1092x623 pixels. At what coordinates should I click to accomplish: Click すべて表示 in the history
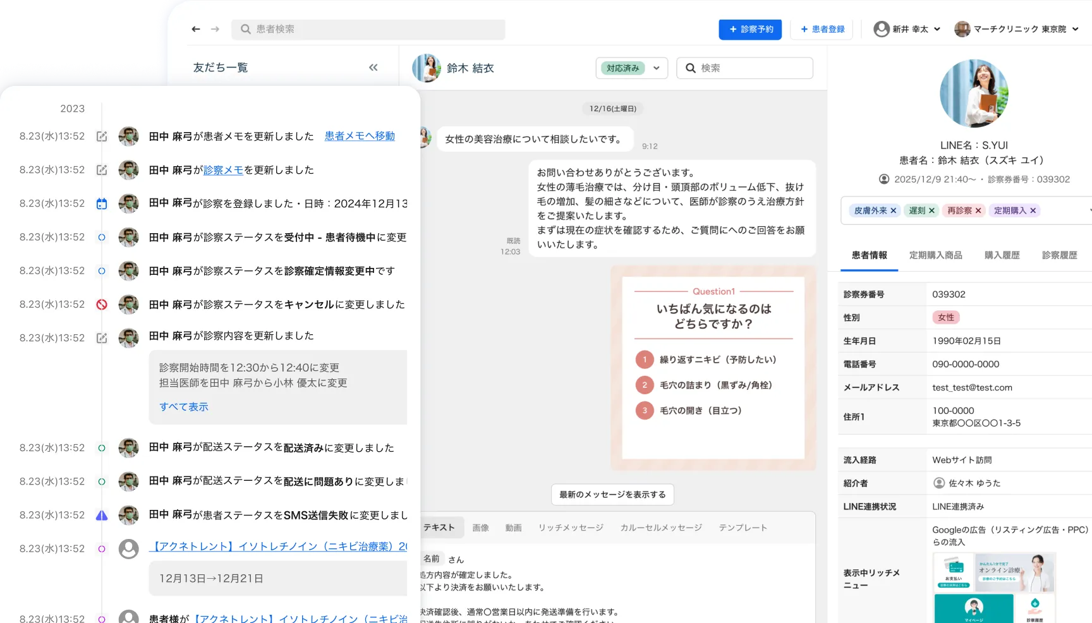click(x=184, y=407)
